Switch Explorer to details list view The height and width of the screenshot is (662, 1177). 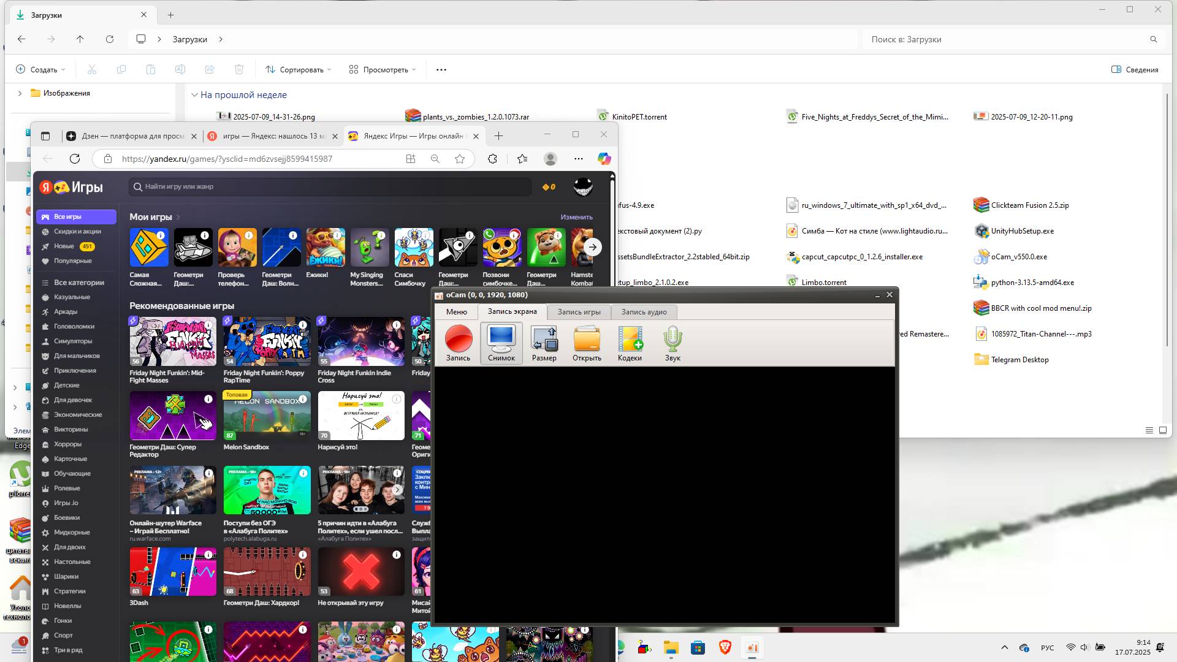1149,430
